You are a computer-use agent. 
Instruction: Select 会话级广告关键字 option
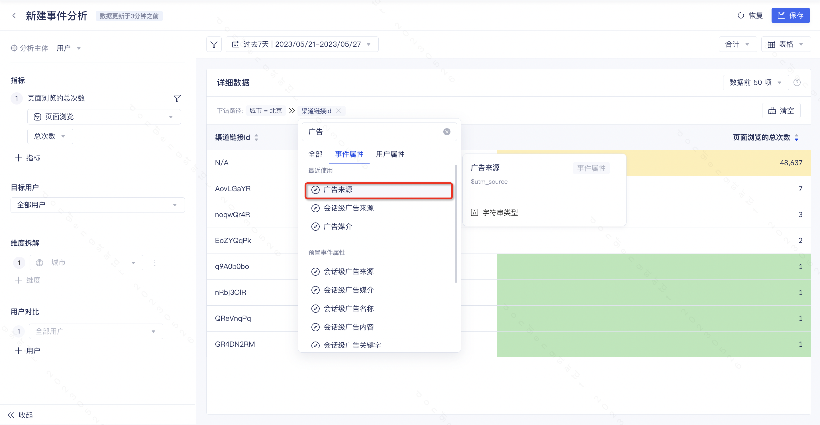379,345
